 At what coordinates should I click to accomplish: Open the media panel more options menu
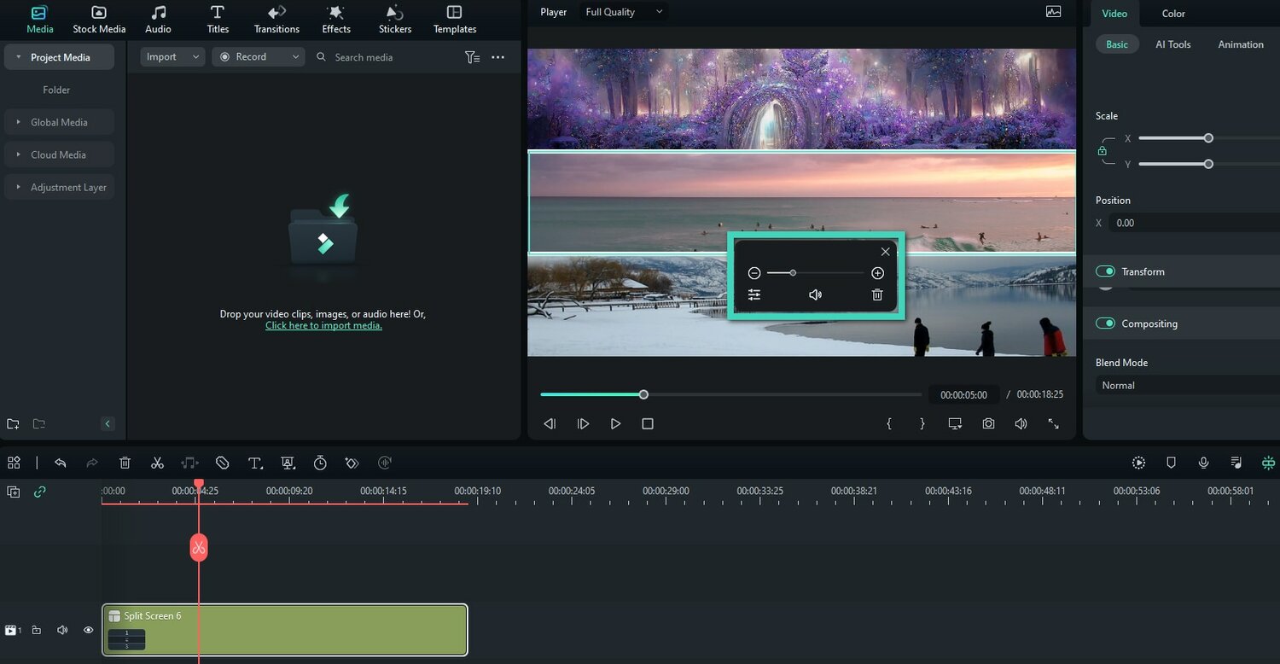coord(498,57)
